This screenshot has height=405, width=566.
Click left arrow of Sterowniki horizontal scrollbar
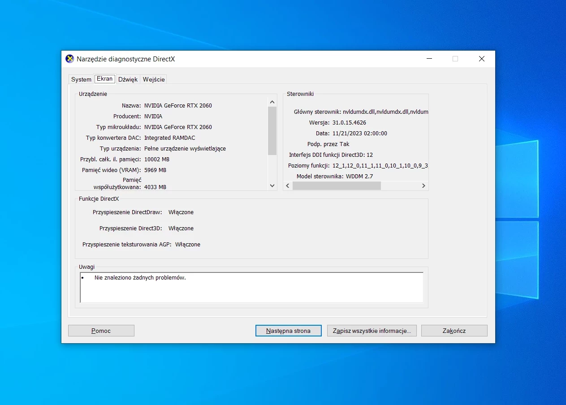coord(288,185)
